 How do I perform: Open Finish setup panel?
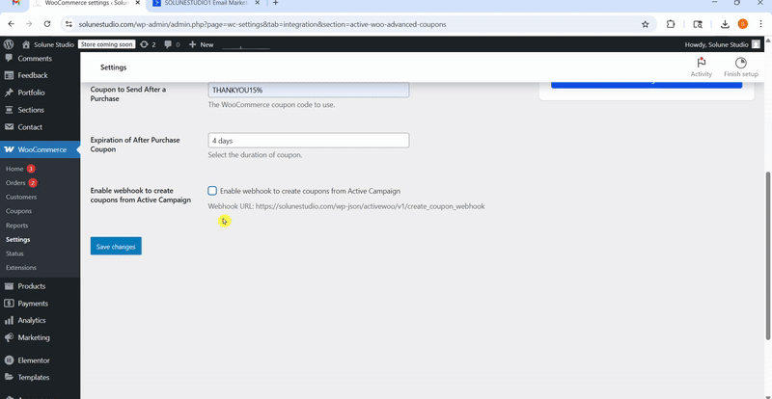pos(740,67)
